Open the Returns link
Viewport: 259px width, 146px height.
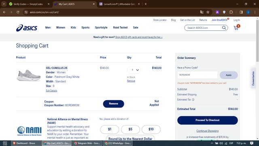click(x=203, y=20)
